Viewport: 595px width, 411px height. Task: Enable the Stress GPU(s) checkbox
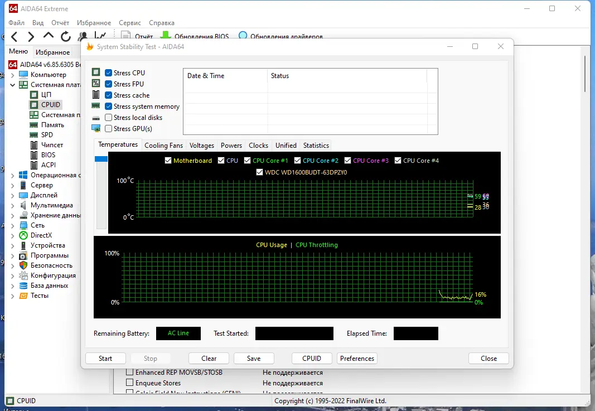coord(109,129)
